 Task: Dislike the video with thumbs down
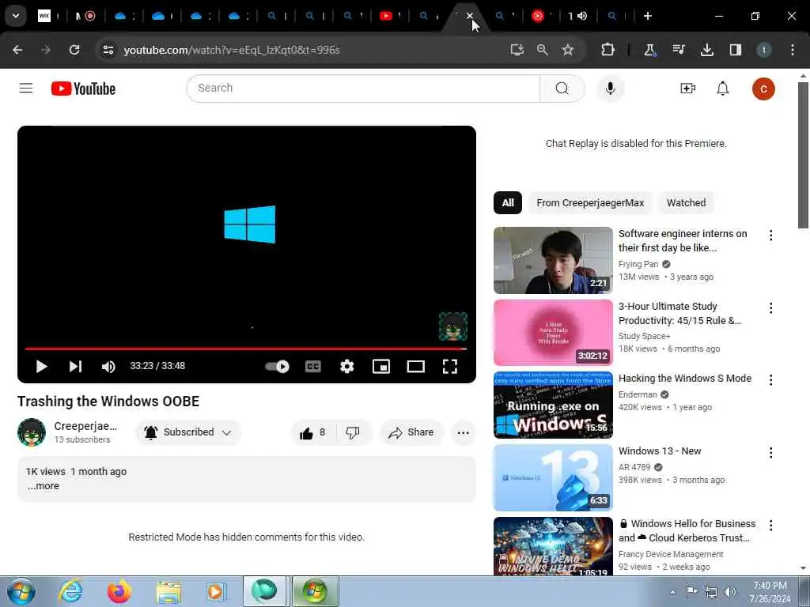click(x=353, y=432)
